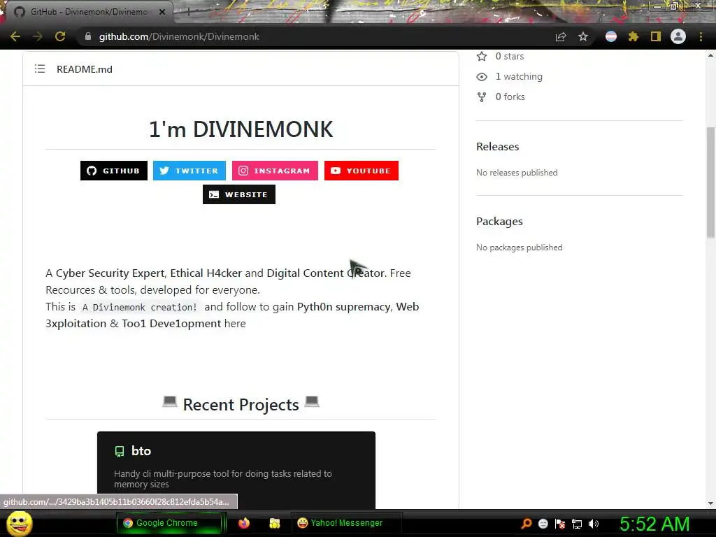Open the INSTAGRAM badge button

275,171
